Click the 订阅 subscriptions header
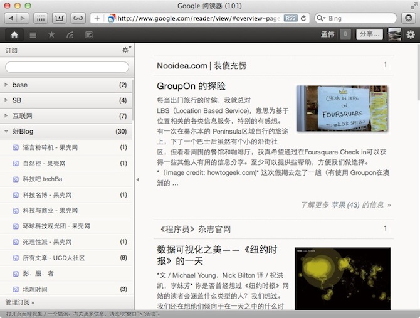This screenshot has height=318, width=420. pos(11,50)
